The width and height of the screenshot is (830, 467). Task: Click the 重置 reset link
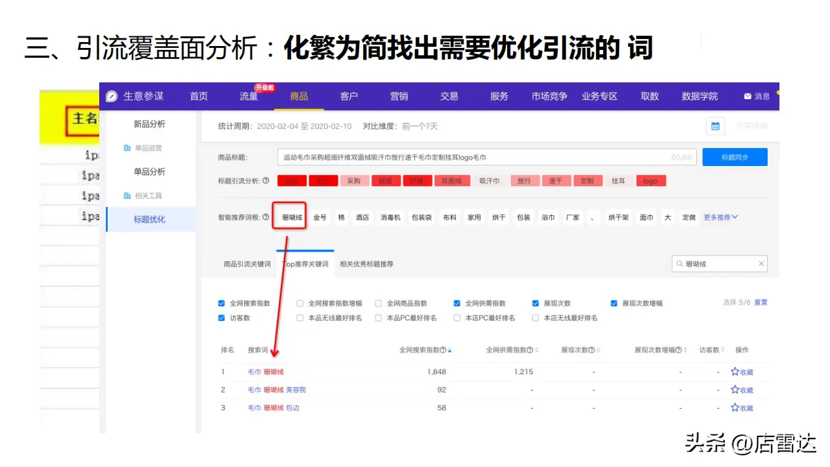pyautogui.click(x=761, y=302)
